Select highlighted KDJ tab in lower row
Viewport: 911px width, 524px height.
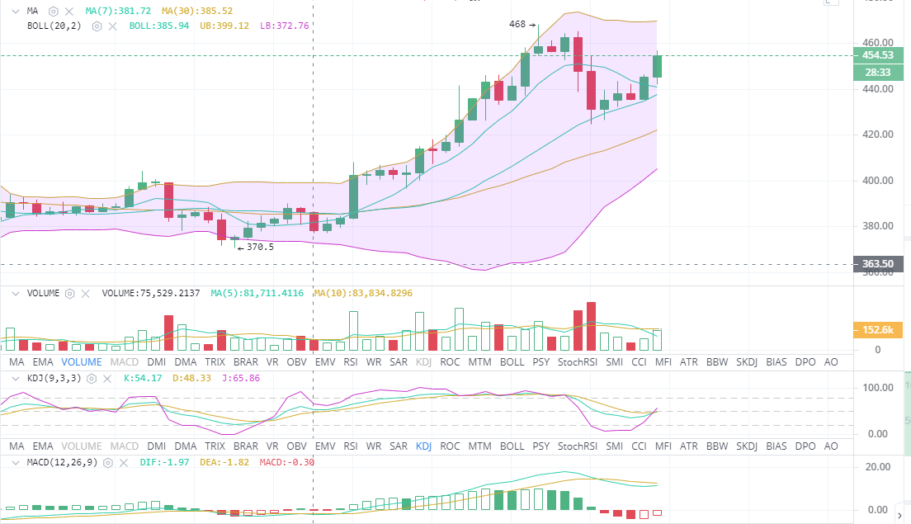423,446
